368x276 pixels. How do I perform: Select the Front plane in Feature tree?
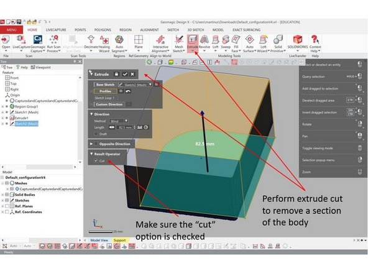(x=14, y=78)
